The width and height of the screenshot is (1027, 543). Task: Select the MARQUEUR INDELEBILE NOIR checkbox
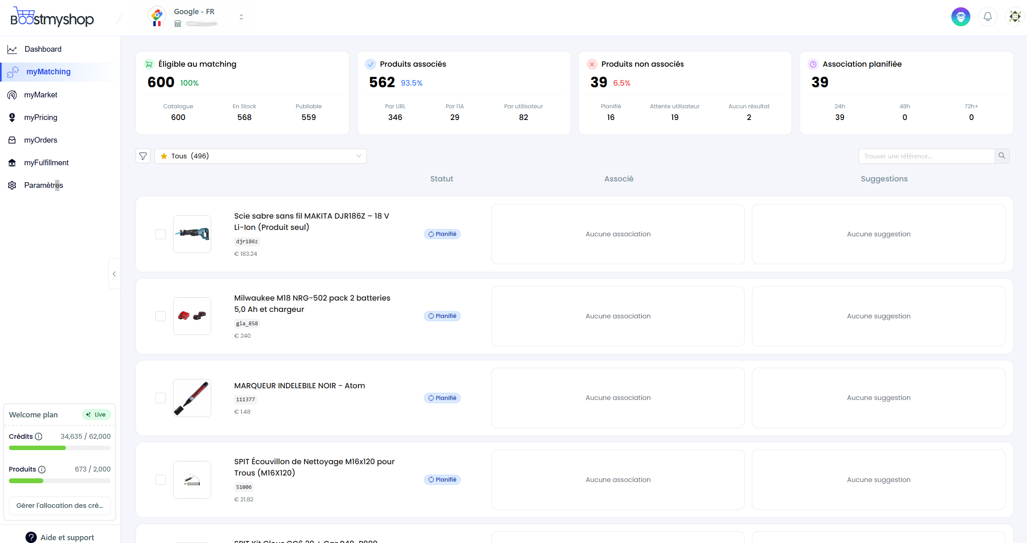pyautogui.click(x=161, y=398)
